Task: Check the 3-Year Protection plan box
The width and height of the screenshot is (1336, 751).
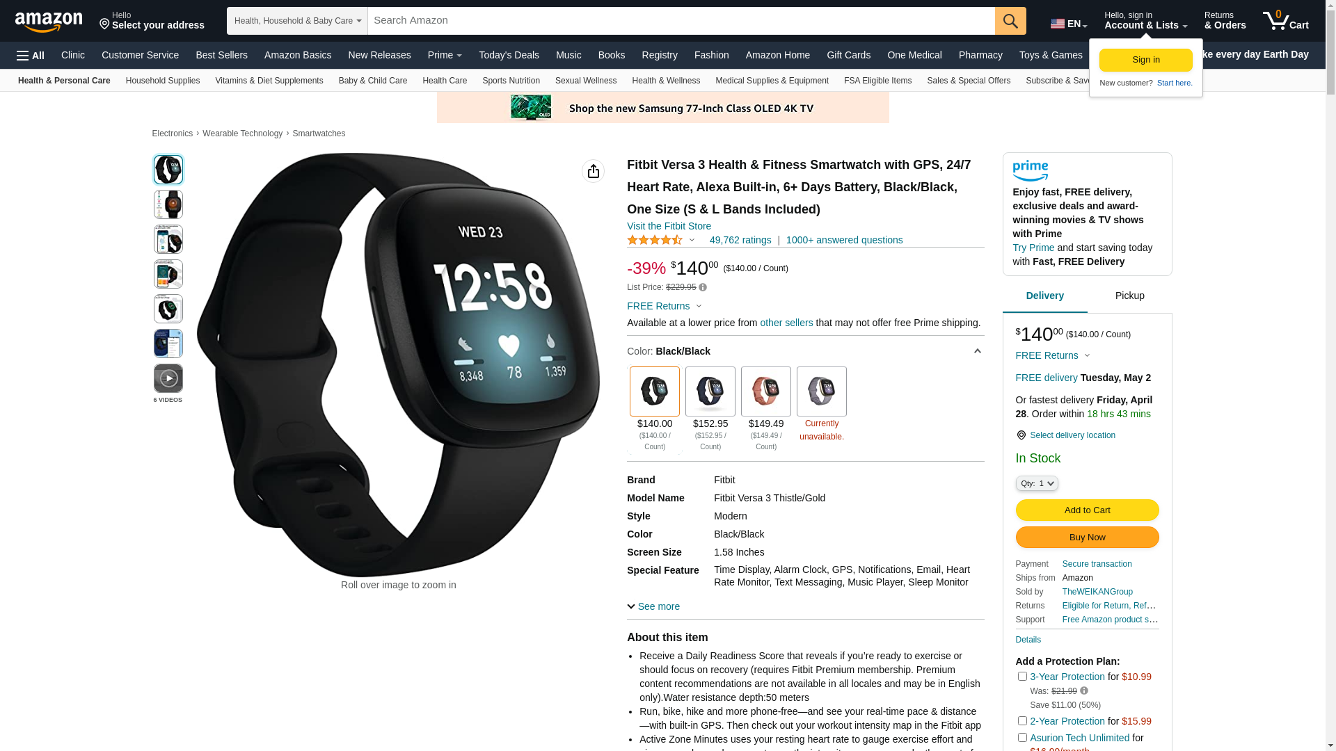Action: tap(1022, 676)
